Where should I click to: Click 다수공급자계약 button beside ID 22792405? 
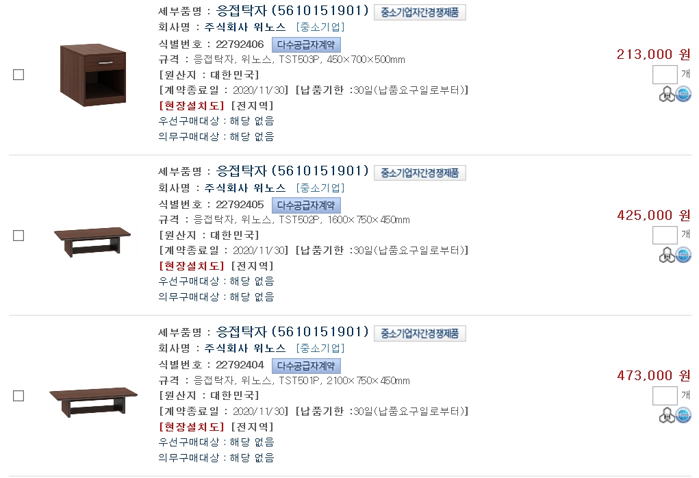(306, 205)
